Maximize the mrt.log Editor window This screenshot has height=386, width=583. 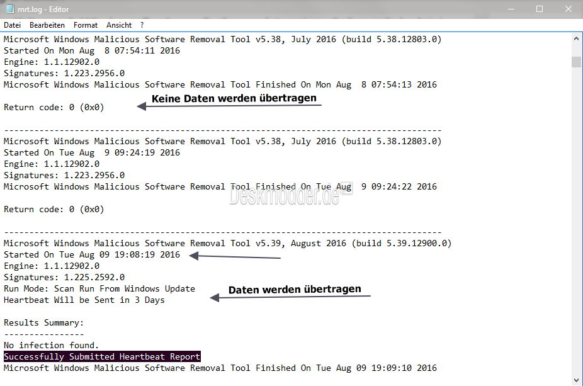click(540, 9)
